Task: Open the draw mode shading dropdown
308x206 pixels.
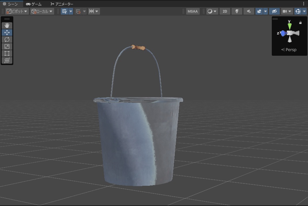Action: [212, 11]
